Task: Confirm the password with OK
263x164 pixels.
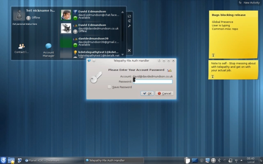Action: [x=147, y=93]
